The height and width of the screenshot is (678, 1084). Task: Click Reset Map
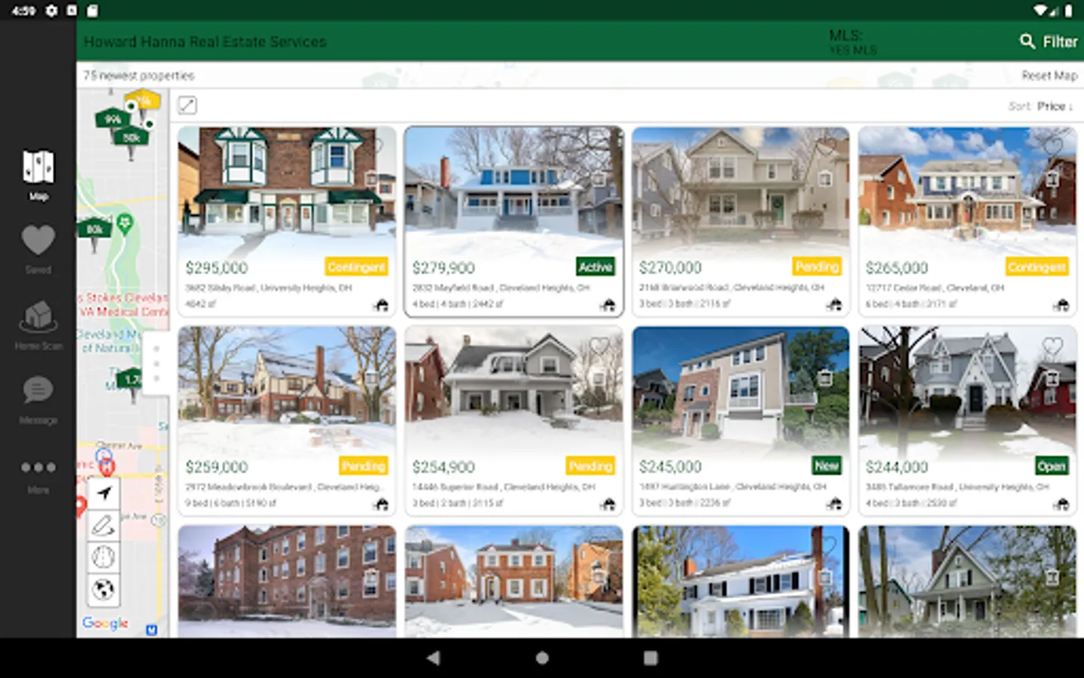[1049, 75]
